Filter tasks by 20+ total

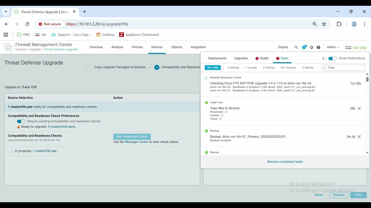pos(213,68)
